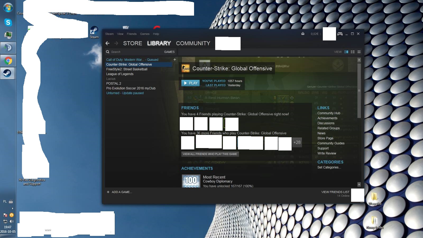
Task: Click the search magnifier icon in library
Action: point(108,52)
